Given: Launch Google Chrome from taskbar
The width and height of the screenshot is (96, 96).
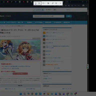Looking at the screenshot, I should 32,94.
